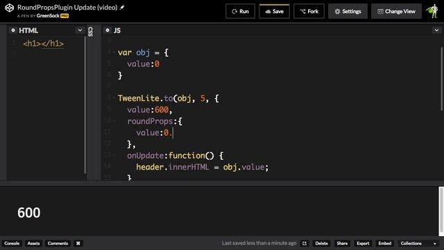Open the Console panel

pyautogui.click(x=12, y=243)
